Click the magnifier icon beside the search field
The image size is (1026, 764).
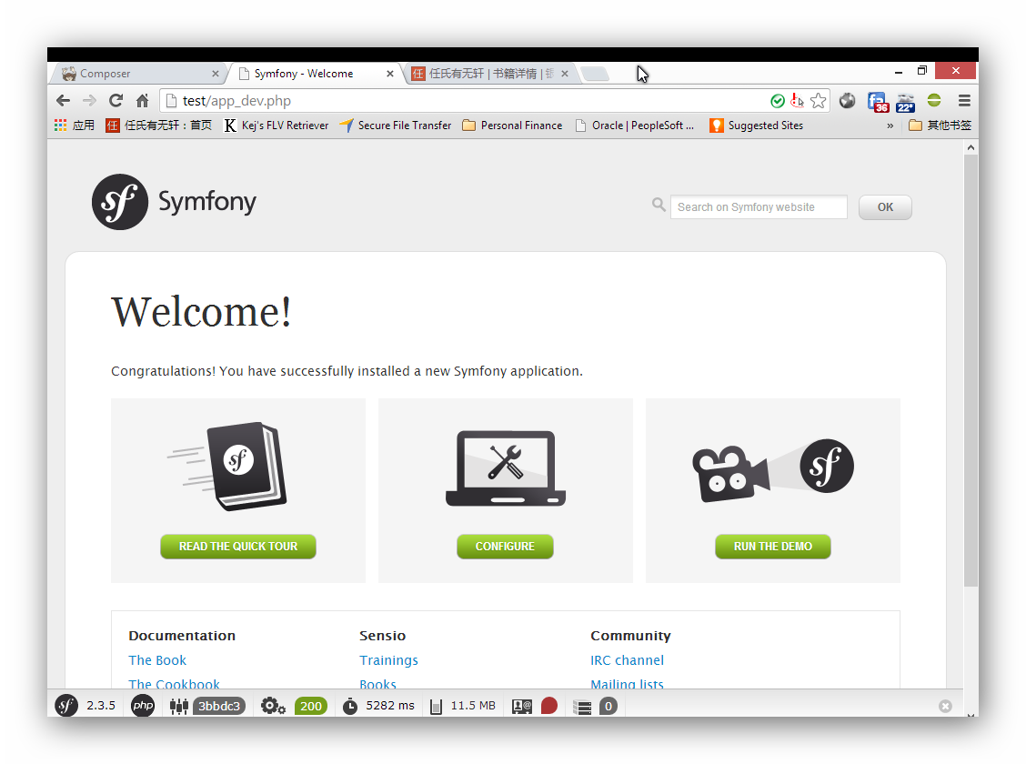659,205
